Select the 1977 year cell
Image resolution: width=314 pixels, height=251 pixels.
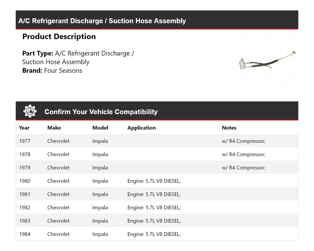pos(25,141)
